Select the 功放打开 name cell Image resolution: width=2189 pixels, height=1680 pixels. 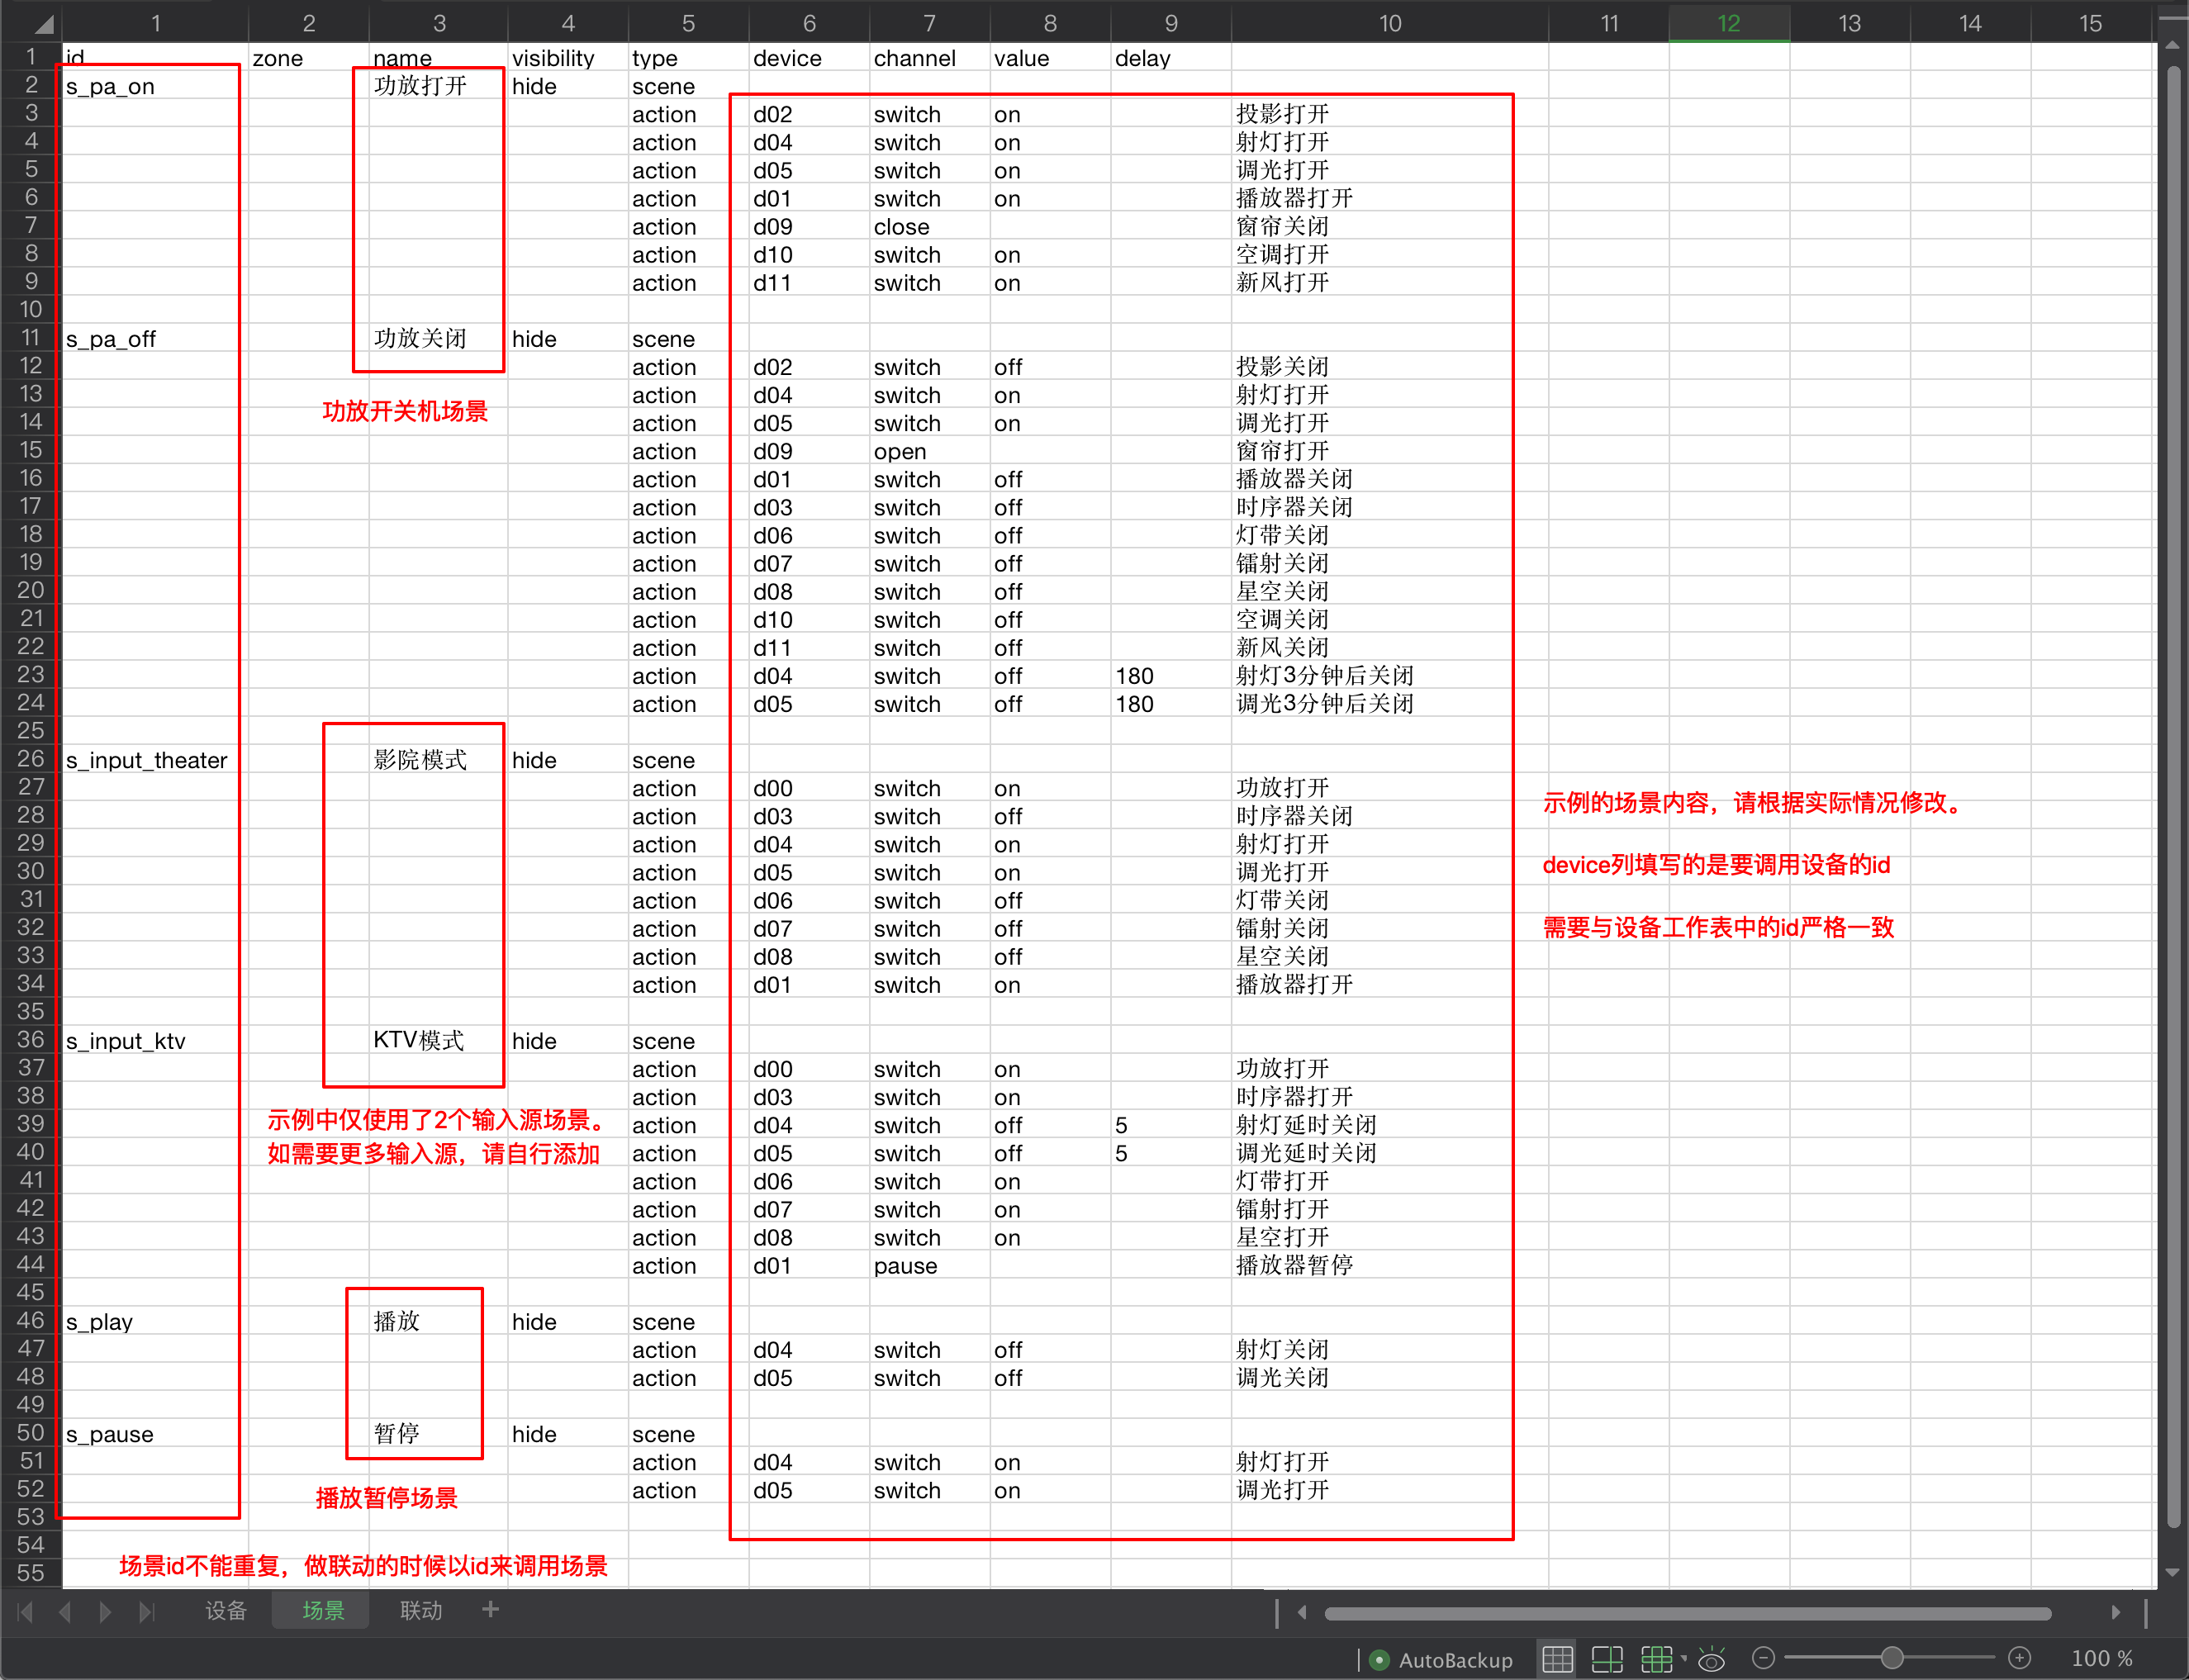[438, 86]
